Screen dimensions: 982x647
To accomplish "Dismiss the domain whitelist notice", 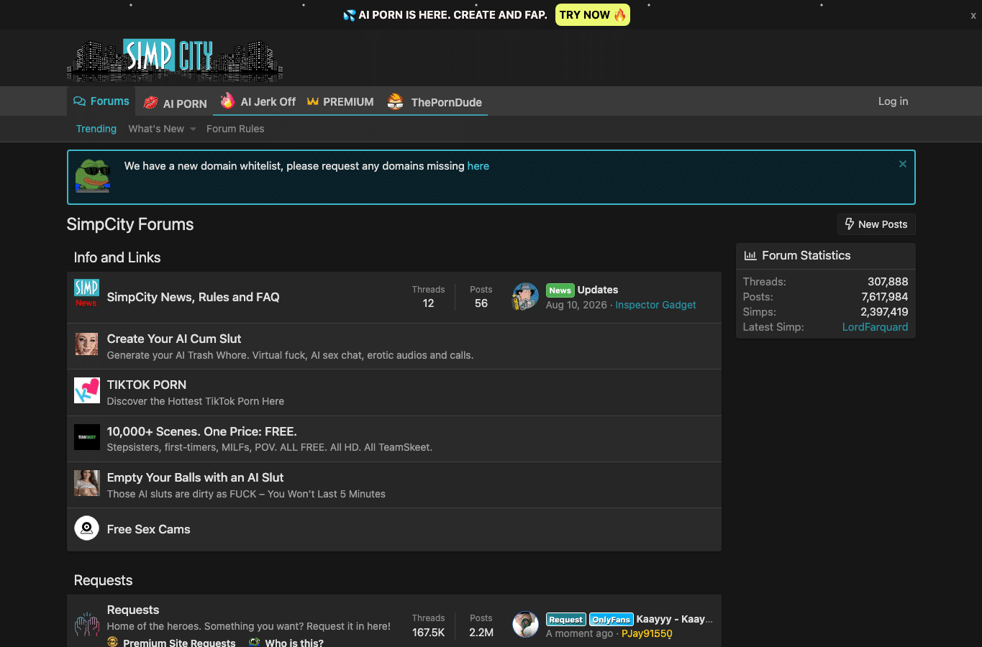I will coord(903,164).
